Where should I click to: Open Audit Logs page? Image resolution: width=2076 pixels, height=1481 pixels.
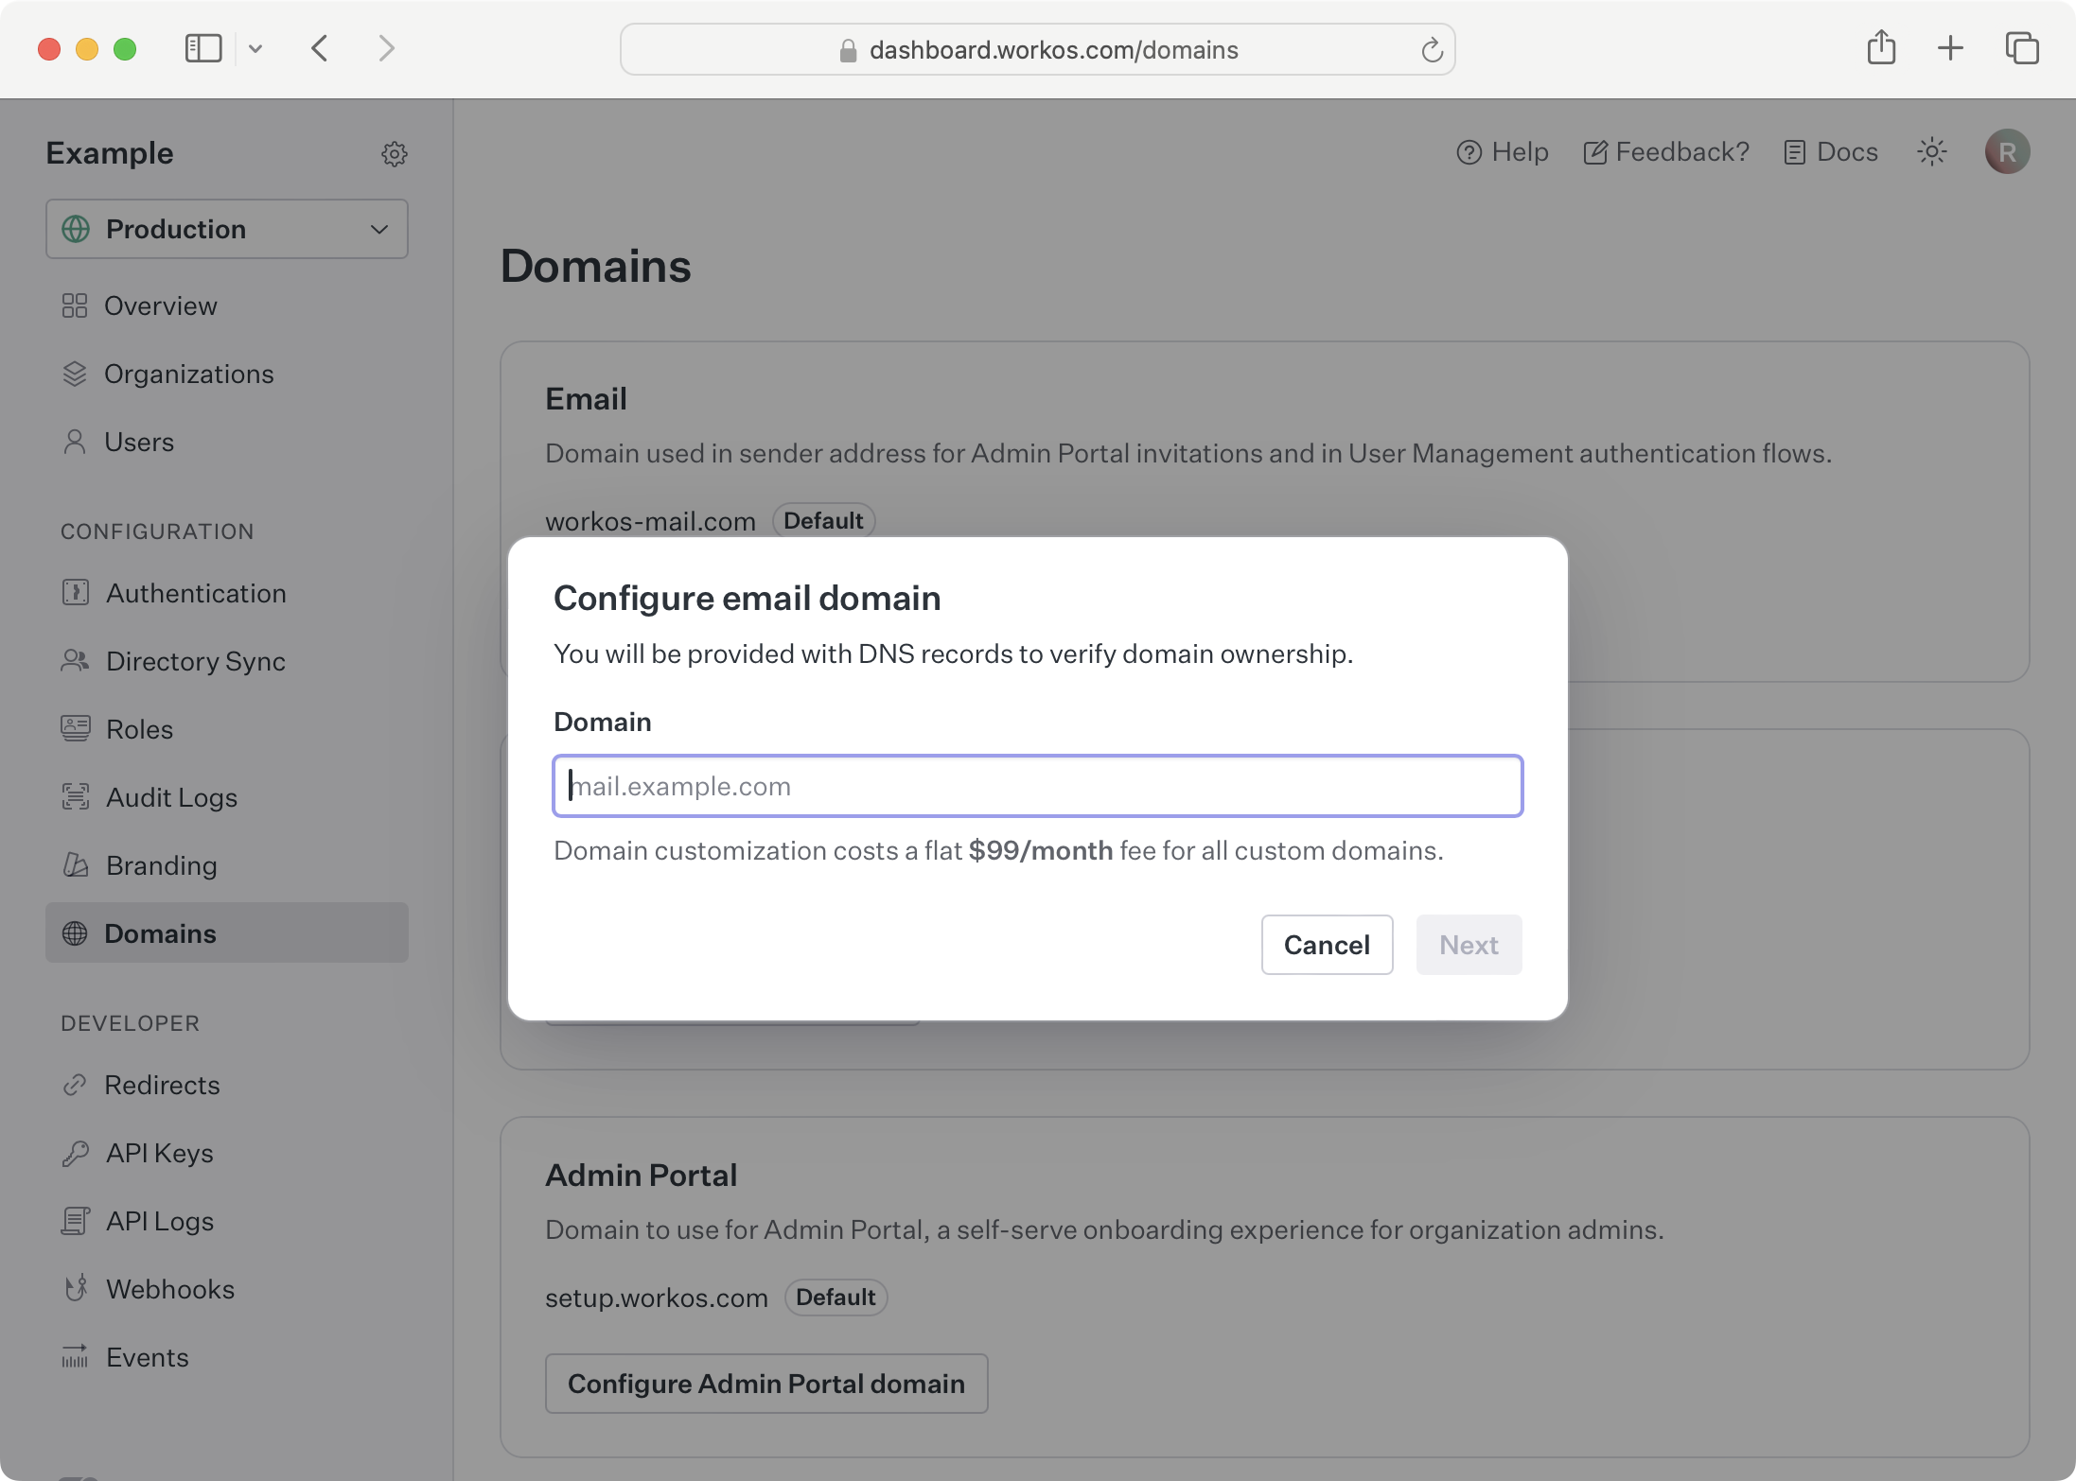click(x=171, y=797)
